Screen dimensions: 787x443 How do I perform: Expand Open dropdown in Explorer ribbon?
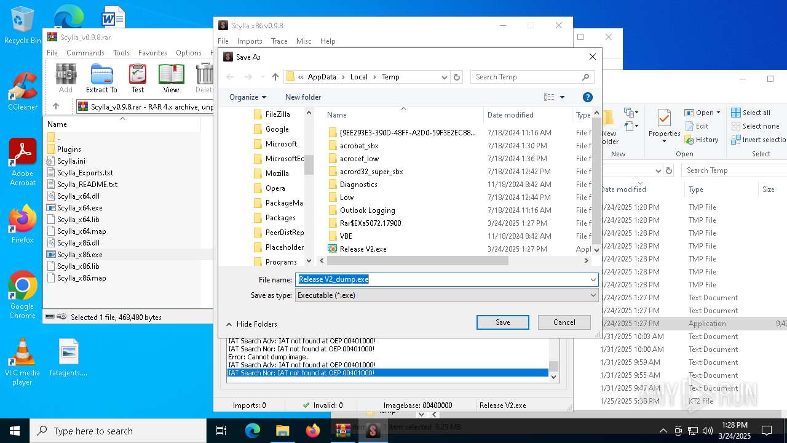coord(718,113)
